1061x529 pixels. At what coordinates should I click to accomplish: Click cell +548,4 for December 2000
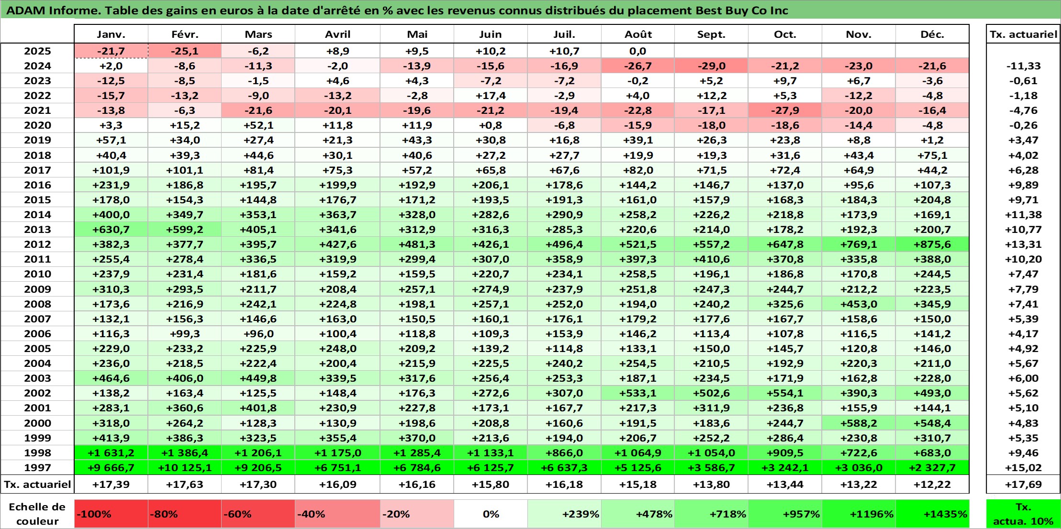pos(932,423)
